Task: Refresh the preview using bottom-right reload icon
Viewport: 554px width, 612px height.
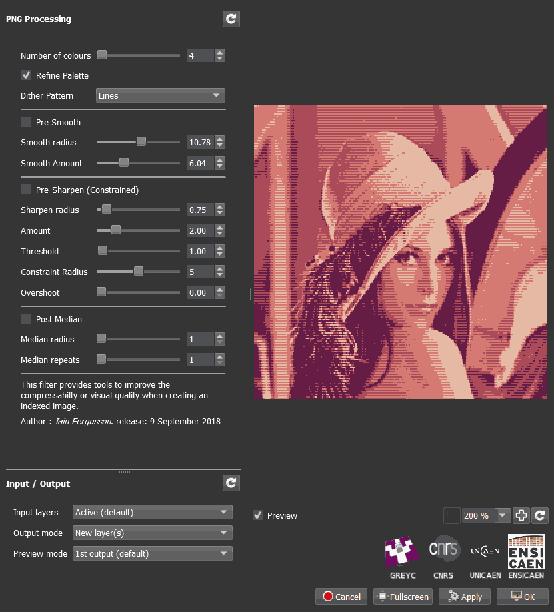Action: tap(540, 515)
